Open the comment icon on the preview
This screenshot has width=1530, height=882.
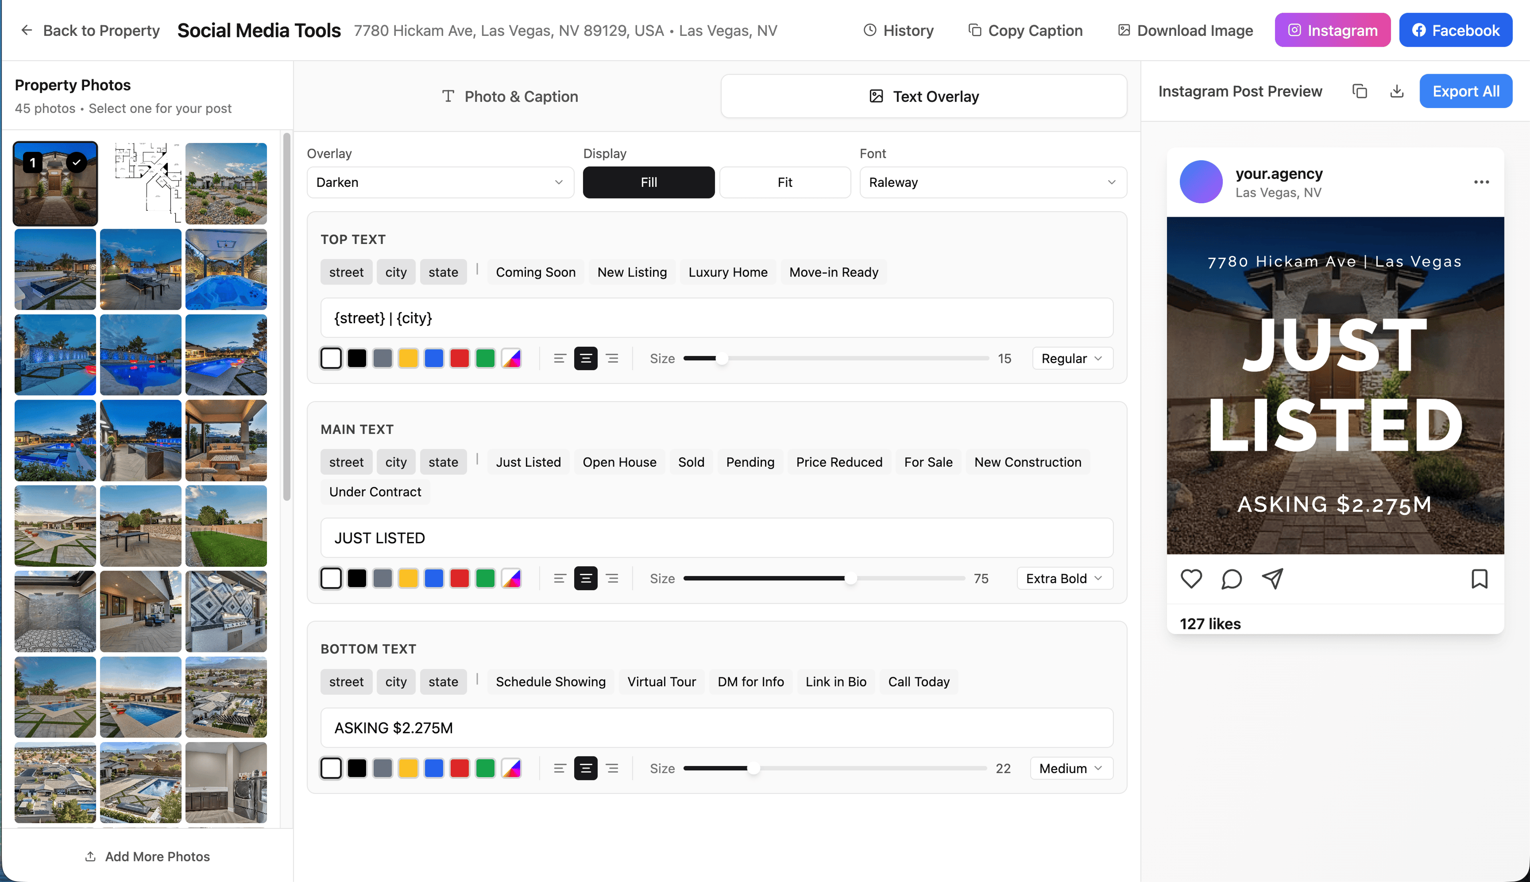click(1232, 579)
